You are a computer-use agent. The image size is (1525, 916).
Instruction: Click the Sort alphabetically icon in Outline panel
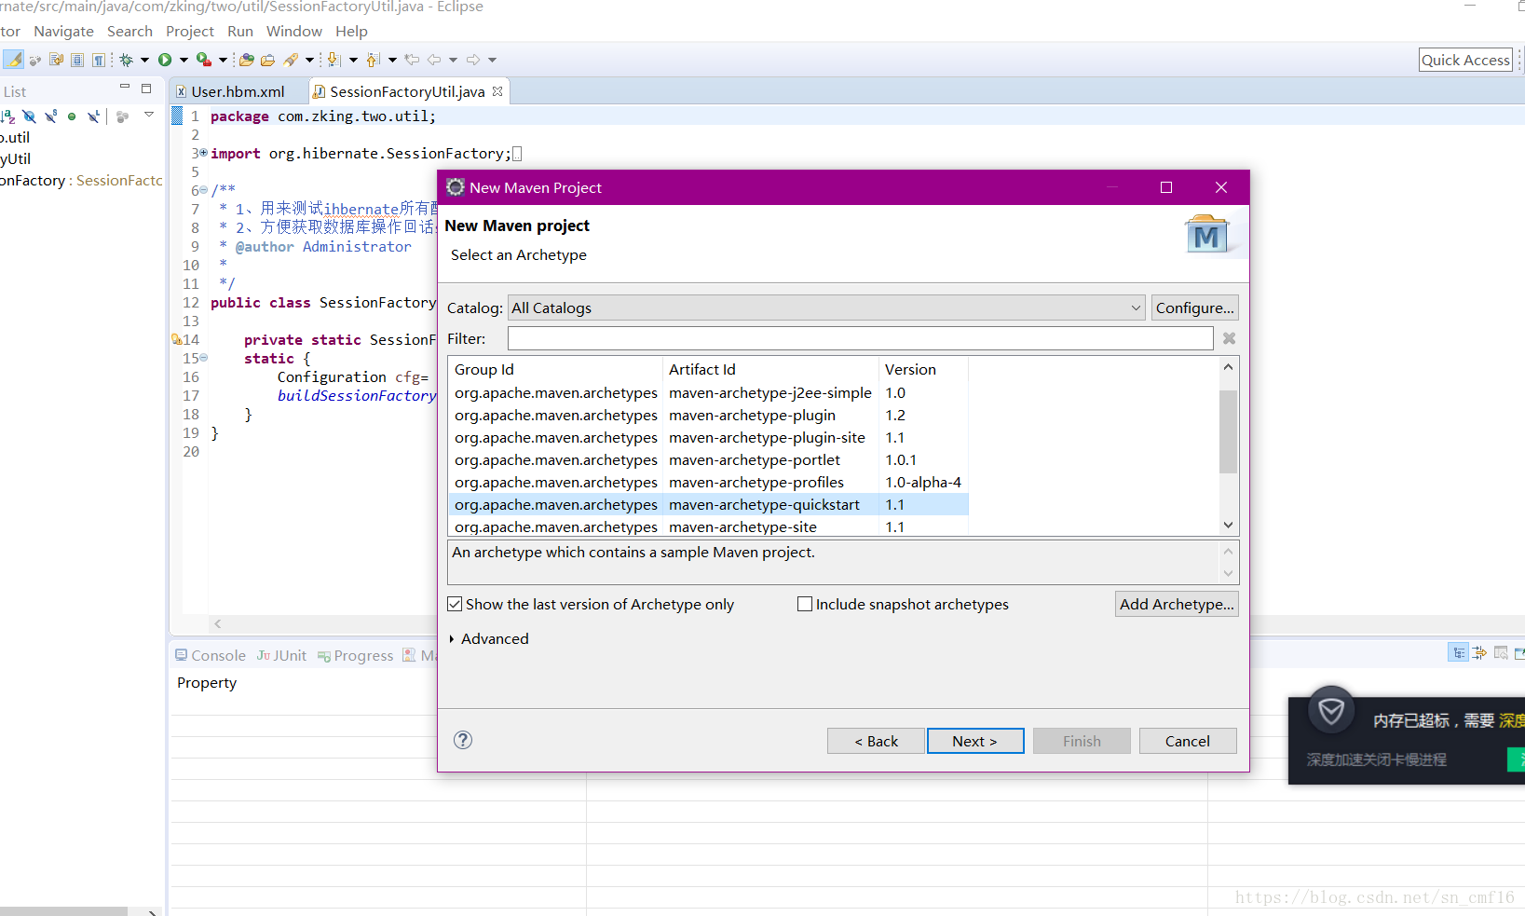click(x=8, y=116)
